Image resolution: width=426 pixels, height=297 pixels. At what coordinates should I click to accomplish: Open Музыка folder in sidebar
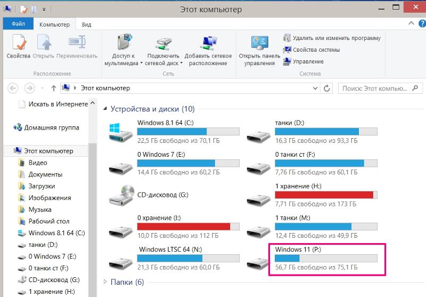point(35,210)
